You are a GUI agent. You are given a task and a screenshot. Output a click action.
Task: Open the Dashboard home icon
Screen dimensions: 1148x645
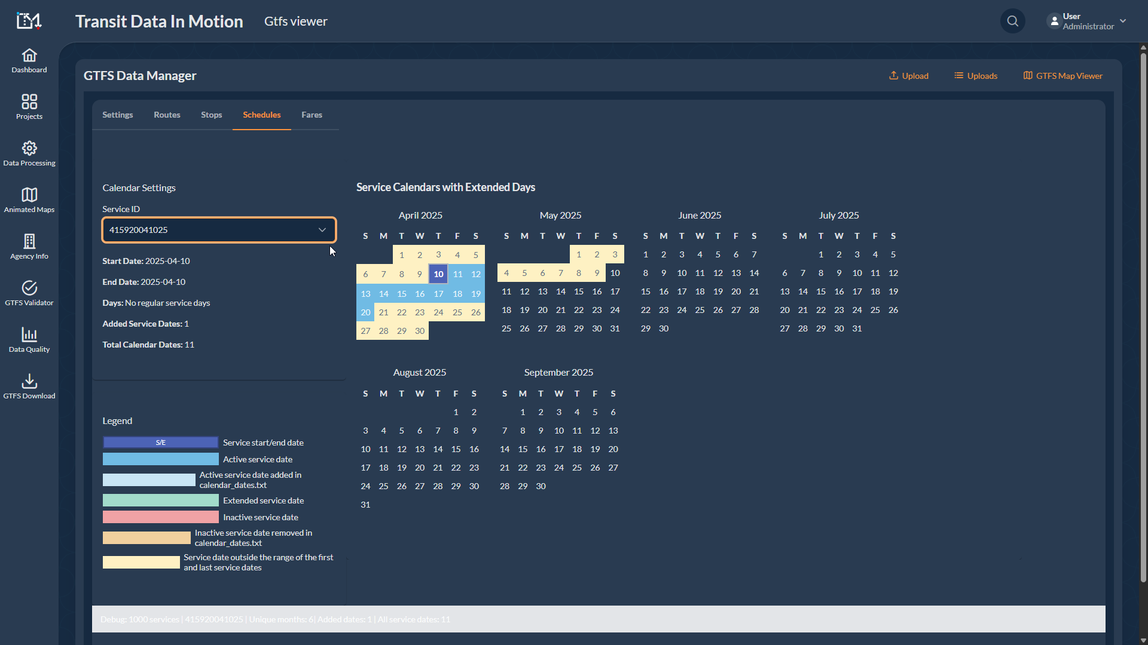[29, 56]
